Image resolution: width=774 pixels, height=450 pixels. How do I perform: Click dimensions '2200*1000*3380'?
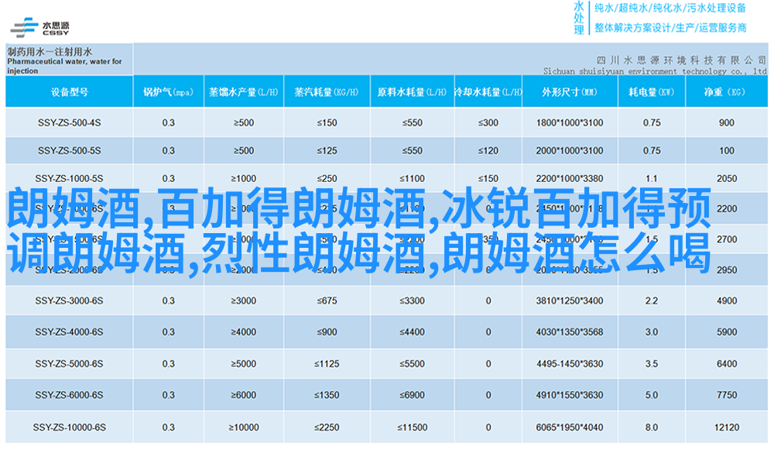click(570, 178)
